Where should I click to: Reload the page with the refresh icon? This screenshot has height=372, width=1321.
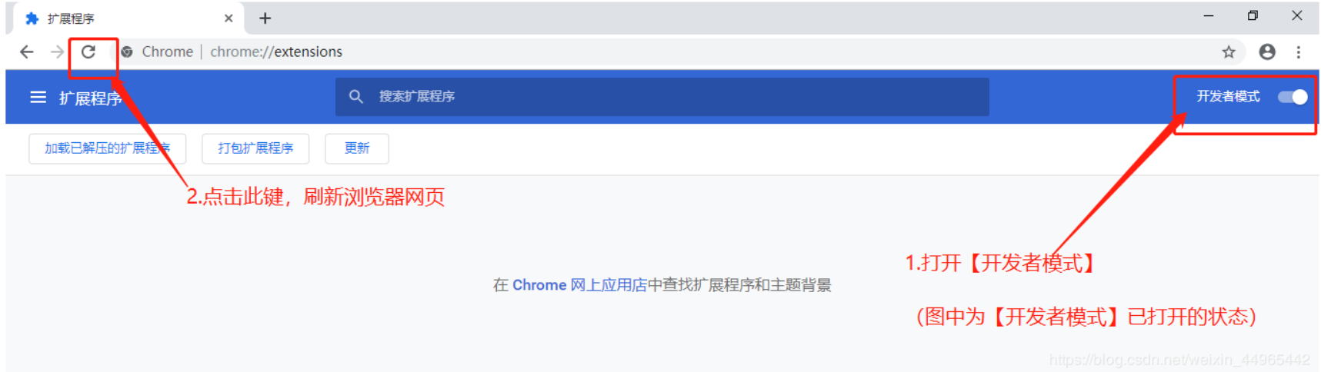(88, 51)
